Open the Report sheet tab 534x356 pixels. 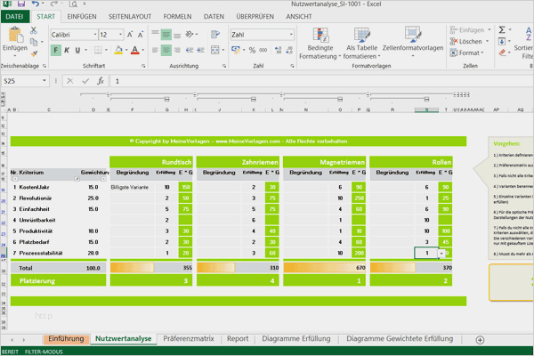tap(238, 338)
